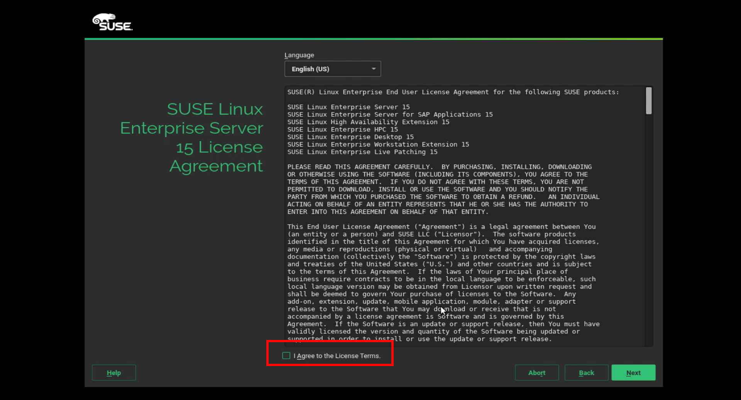This screenshot has width=741, height=400.
Task: Click 'This End User License Agreement' paragraph start
Action: click(349, 227)
